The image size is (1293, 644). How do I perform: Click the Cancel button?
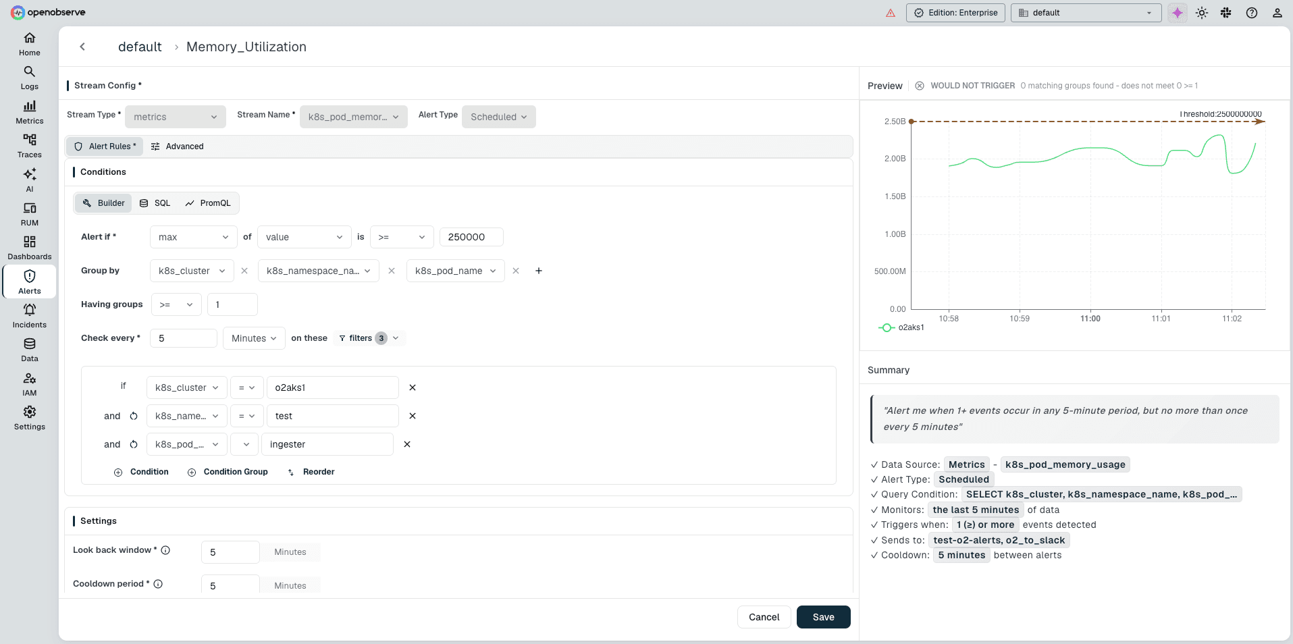tap(764, 617)
